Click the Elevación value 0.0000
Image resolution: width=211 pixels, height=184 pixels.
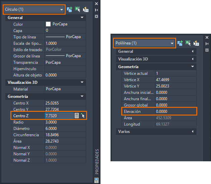pos(176,112)
